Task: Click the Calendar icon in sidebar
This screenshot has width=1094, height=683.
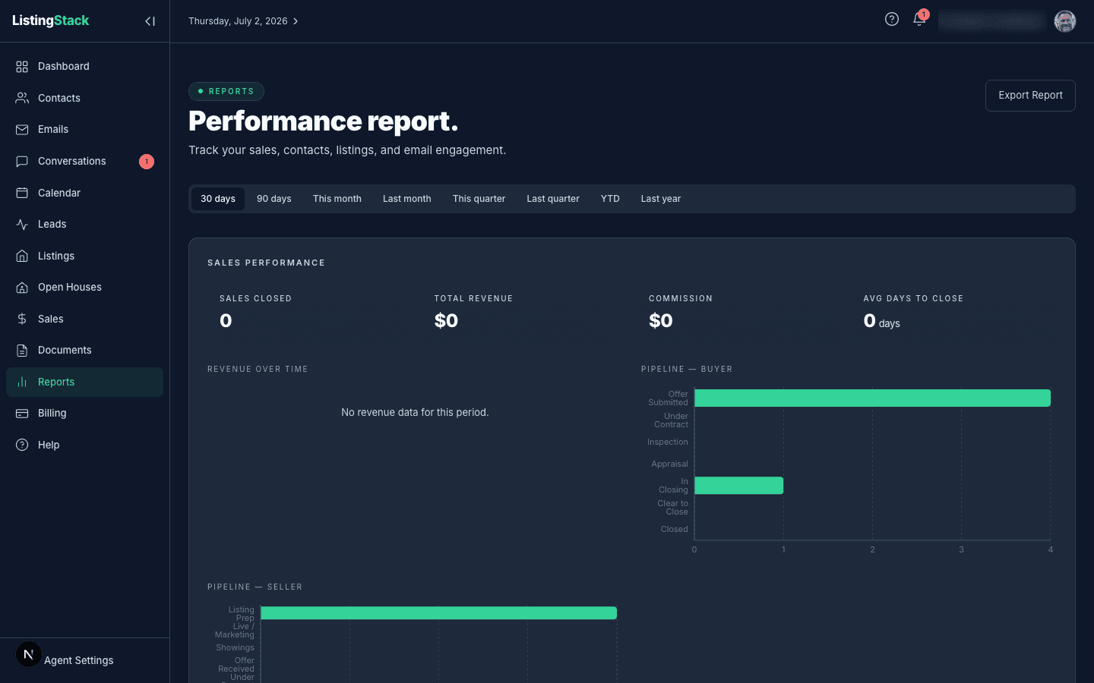Action: [22, 193]
